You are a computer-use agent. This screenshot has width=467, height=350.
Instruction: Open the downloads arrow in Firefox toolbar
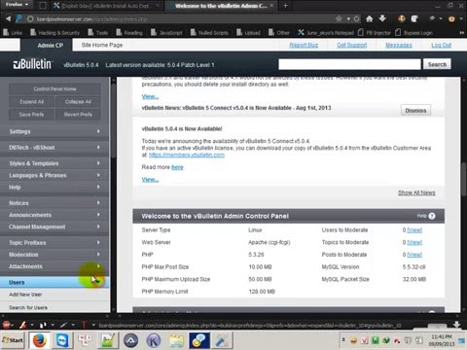pyautogui.click(x=382, y=18)
